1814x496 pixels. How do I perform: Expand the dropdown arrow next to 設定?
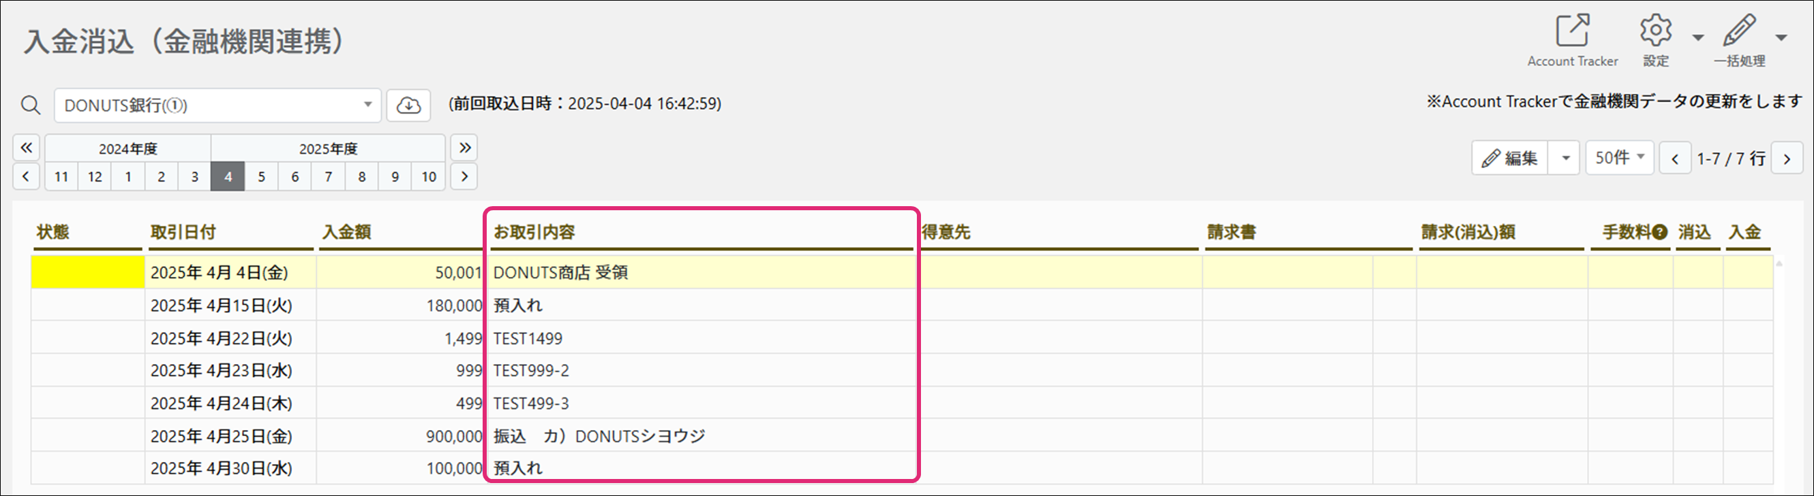point(1698,37)
